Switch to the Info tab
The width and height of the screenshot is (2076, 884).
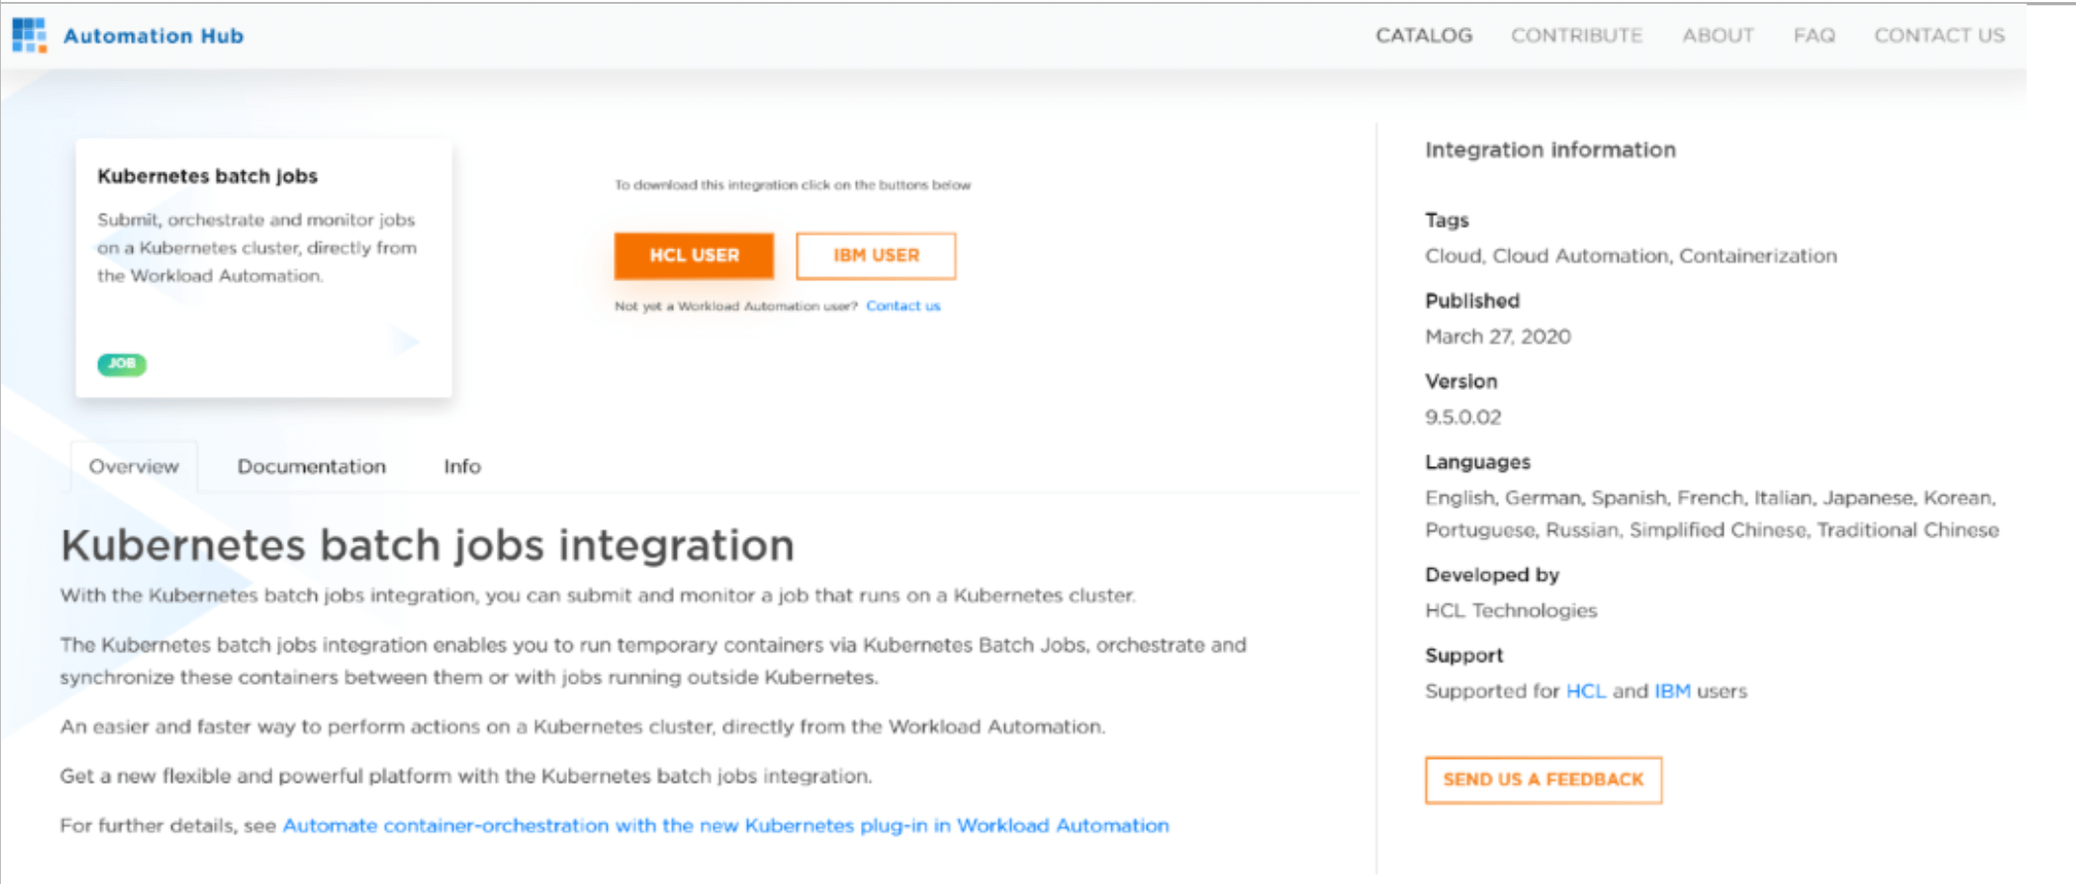pos(462,466)
